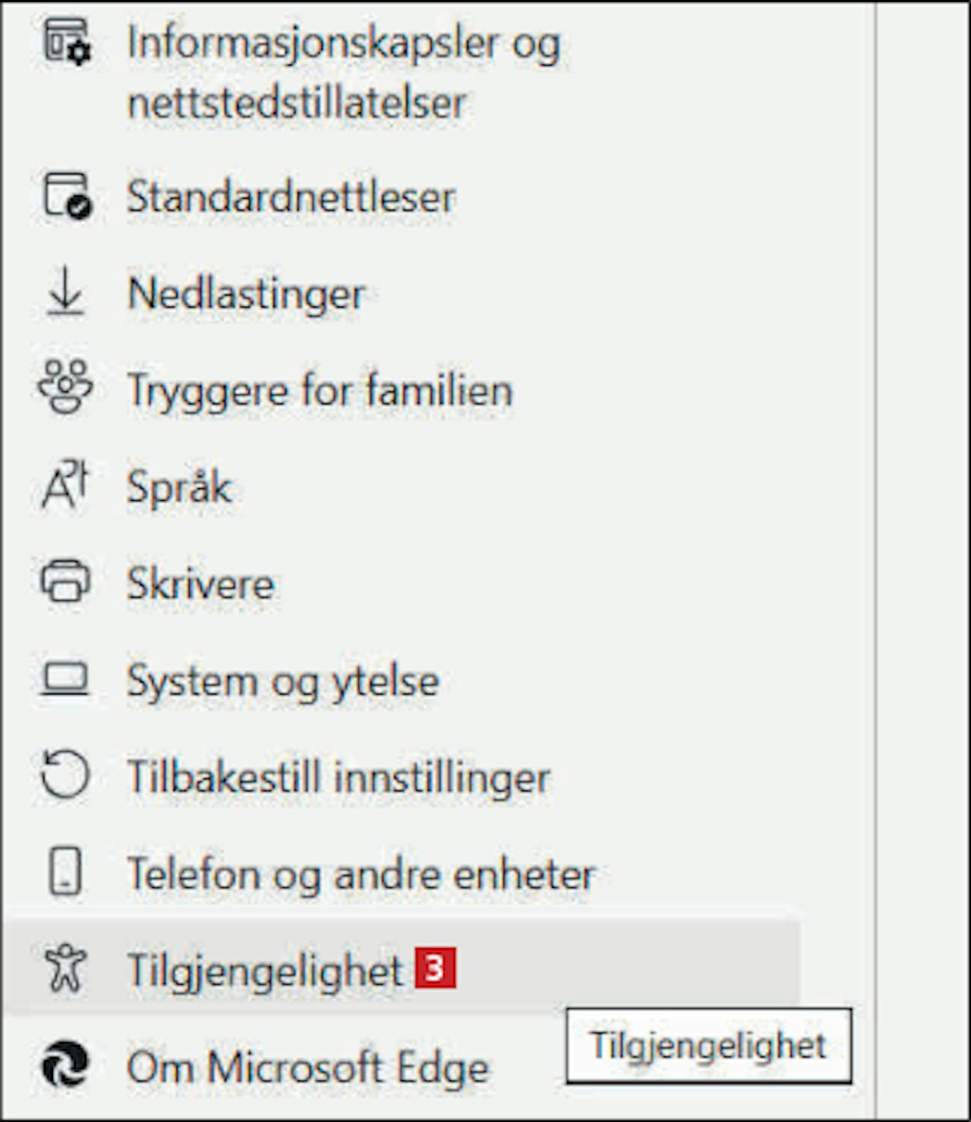The image size is (971, 1122).
Task: Click the family safety people icon
Action: tap(65, 387)
